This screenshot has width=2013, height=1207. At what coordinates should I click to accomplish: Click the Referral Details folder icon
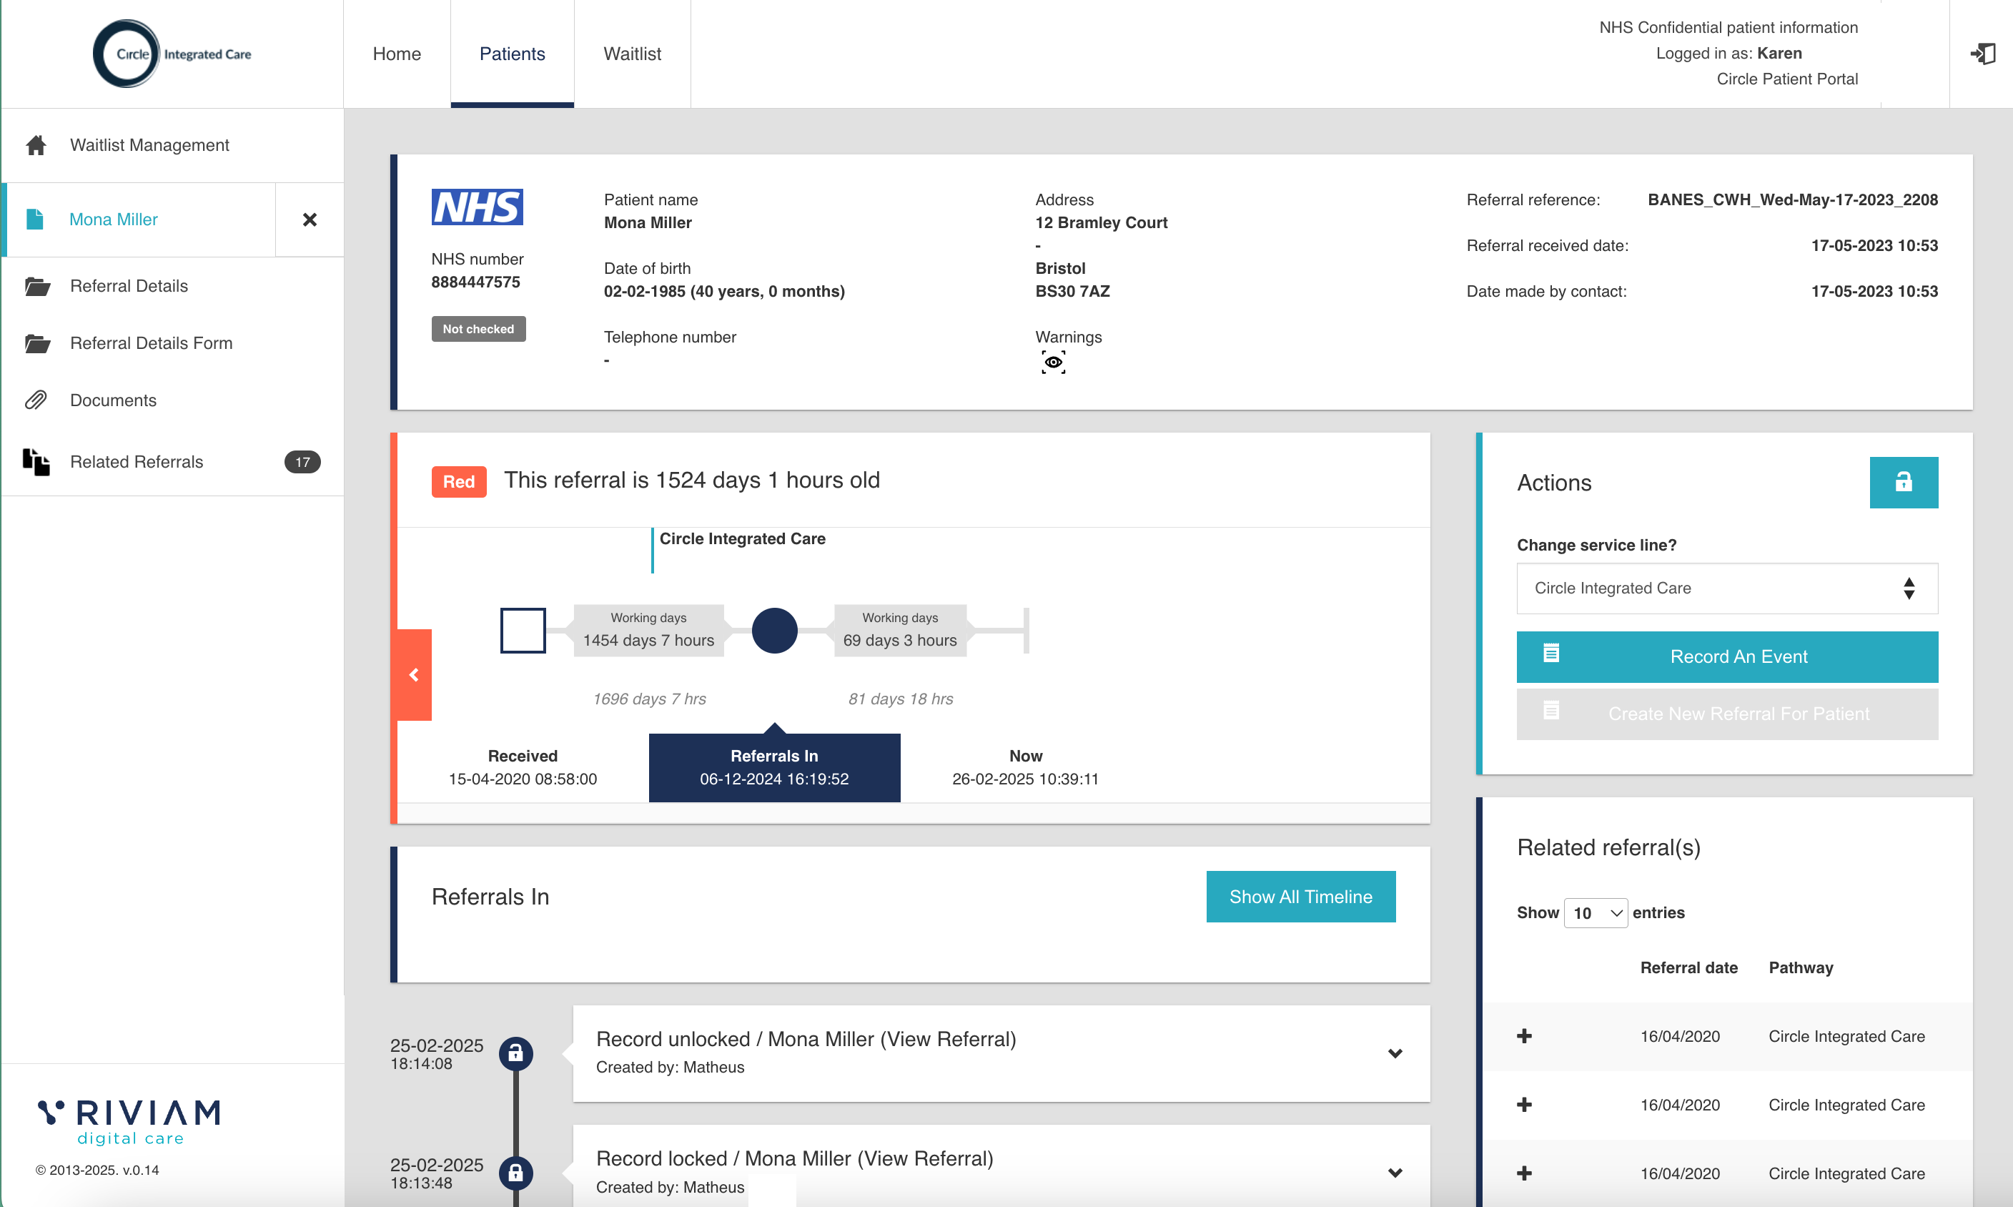(36, 286)
